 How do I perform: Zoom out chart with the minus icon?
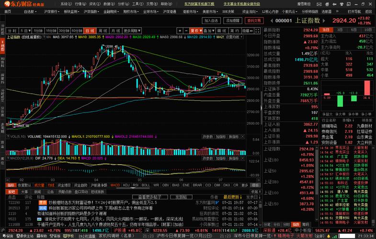coord(186,31)
